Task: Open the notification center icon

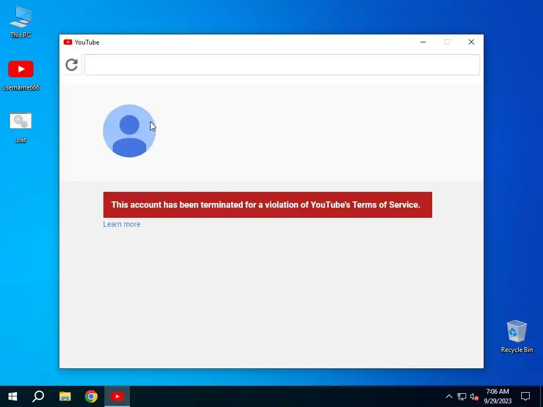Action: point(526,396)
